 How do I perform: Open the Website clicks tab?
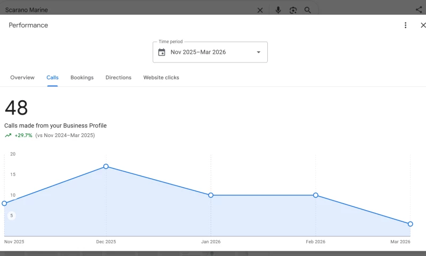161,77
